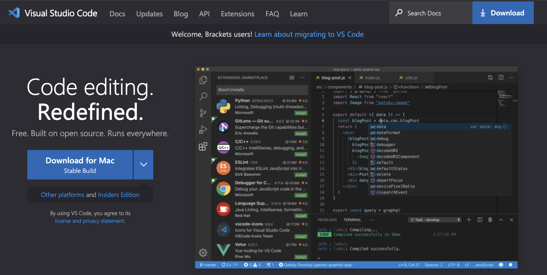
Task: Install the ESLint extension
Action: click(301, 175)
